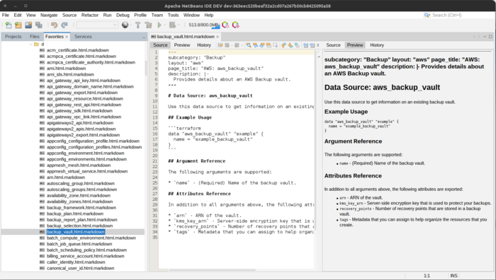496x280 pixels.
Task: Click Next Bookmark icon
Action: tap(290, 45)
